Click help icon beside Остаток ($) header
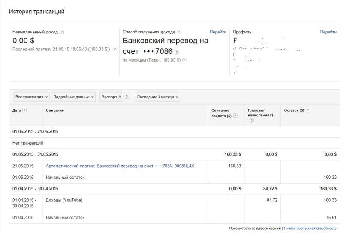This screenshot has height=234, width=343. (308, 110)
